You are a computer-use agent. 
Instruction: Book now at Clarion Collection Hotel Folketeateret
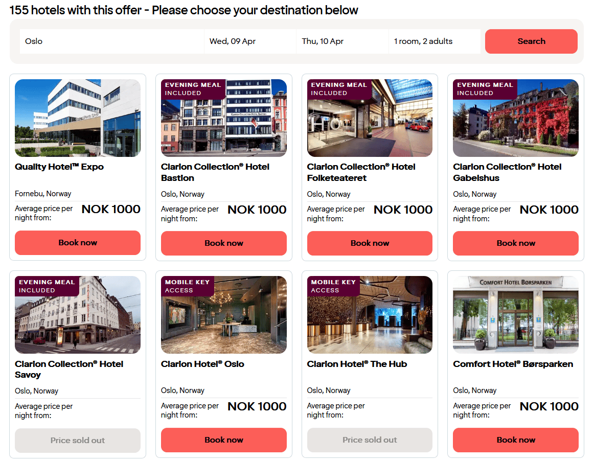370,243
